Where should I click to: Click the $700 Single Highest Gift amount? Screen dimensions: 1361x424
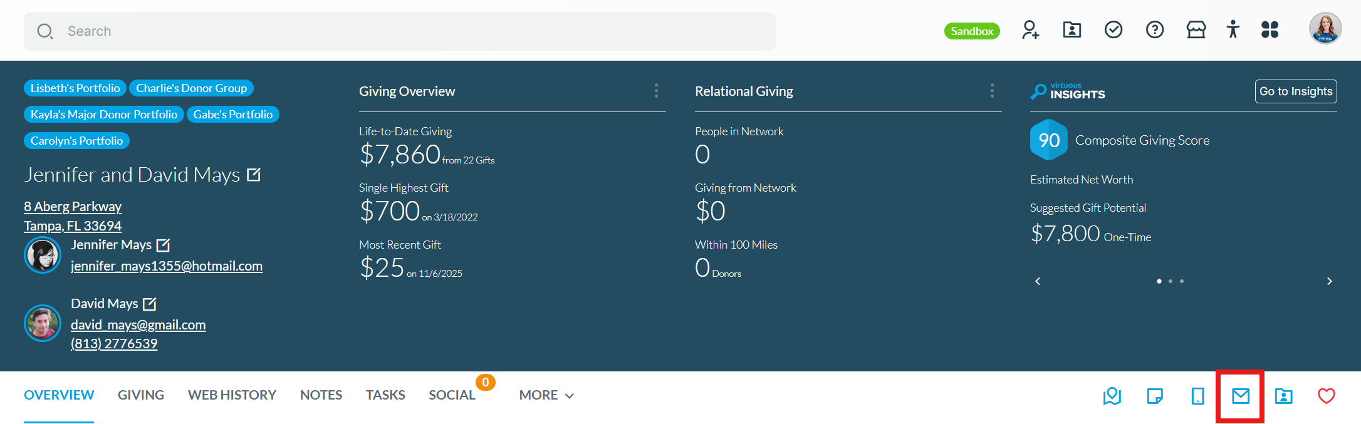point(389,211)
